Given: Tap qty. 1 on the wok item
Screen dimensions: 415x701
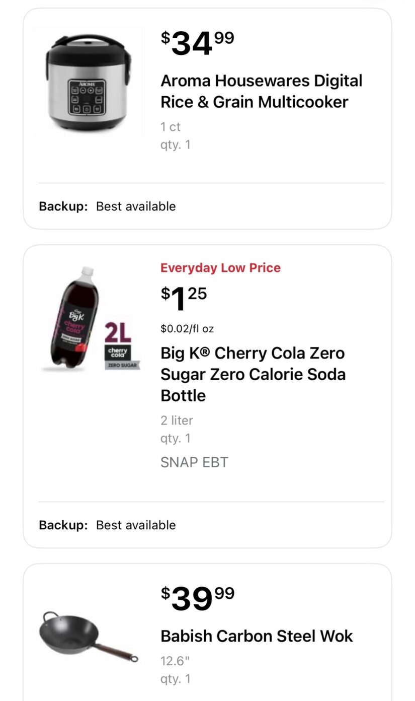Looking at the screenshot, I should (176, 679).
